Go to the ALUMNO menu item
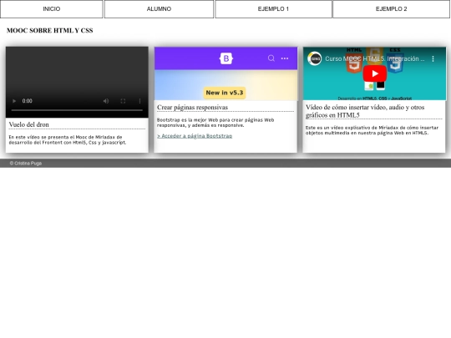Viewport: 451px width, 338px height. click(159, 9)
